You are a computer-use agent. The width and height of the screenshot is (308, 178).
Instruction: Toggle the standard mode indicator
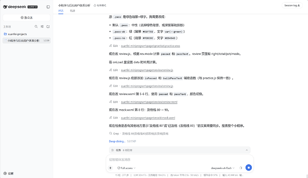click(x=100, y=5)
